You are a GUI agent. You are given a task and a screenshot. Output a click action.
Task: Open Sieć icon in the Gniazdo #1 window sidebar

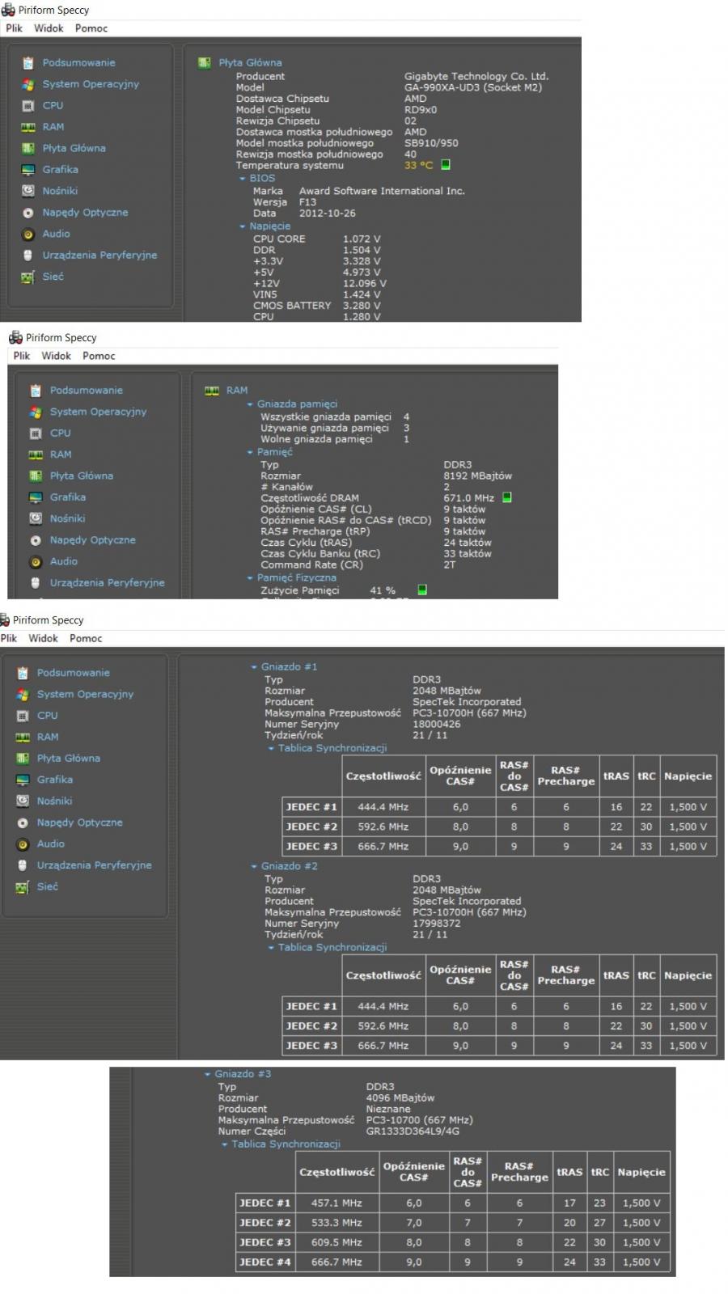tap(23, 886)
